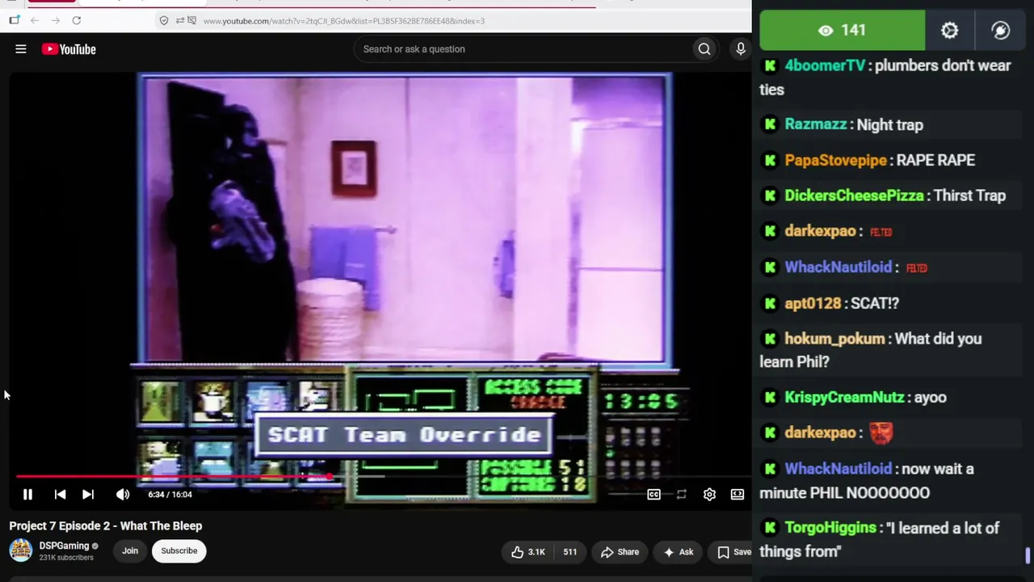Screen dimensions: 1034x582
Task: Open the site permissions icon in address bar
Action: [179, 20]
